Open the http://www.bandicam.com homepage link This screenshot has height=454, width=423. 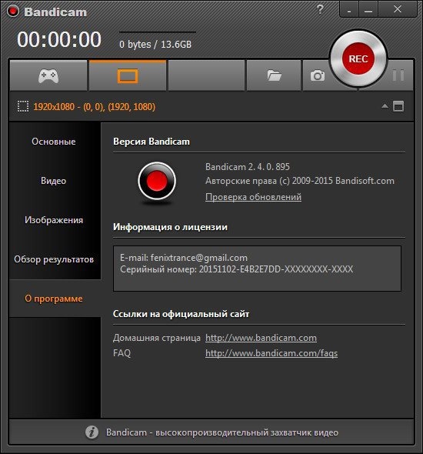coord(261,338)
